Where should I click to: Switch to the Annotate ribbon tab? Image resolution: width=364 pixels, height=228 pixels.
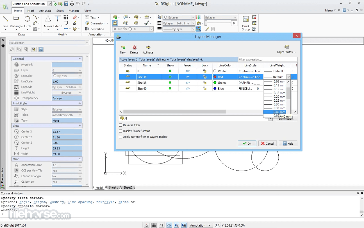click(x=45, y=11)
